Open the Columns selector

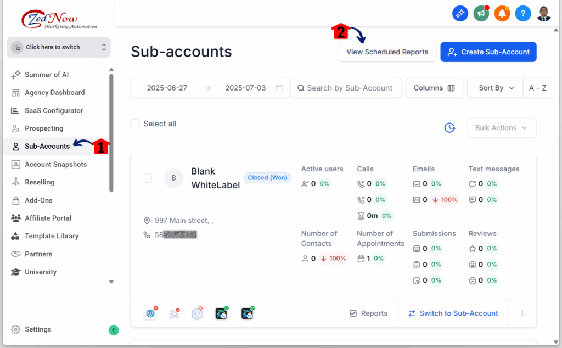[x=434, y=88]
